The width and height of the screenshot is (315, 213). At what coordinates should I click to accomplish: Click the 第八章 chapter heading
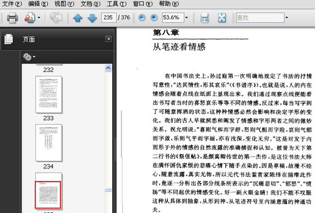click(166, 33)
